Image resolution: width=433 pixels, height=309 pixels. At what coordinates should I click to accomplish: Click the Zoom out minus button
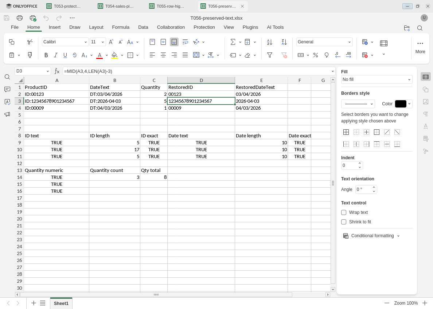[x=387, y=303]
